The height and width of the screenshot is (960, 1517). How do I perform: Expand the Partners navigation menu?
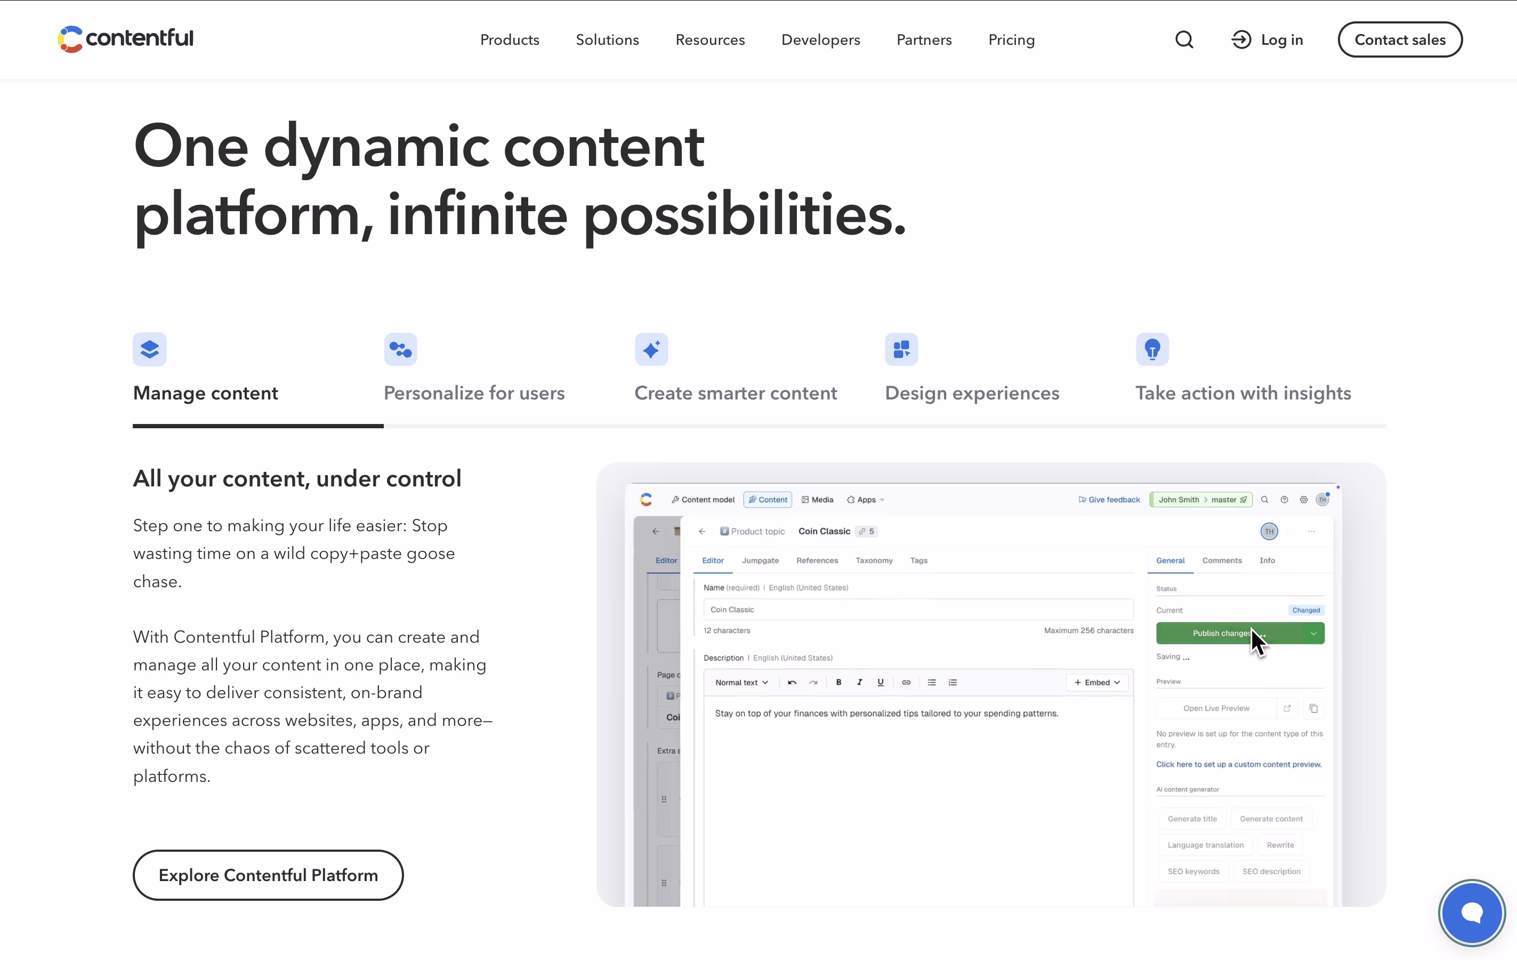click(924, 39)
